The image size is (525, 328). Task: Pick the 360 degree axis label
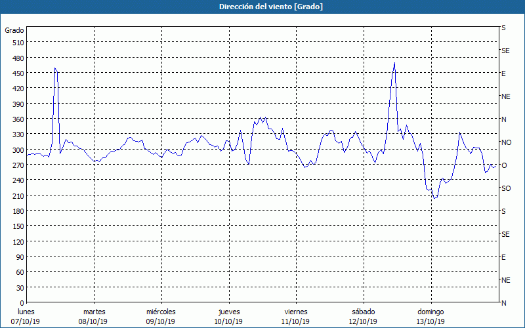coord(18,119)
